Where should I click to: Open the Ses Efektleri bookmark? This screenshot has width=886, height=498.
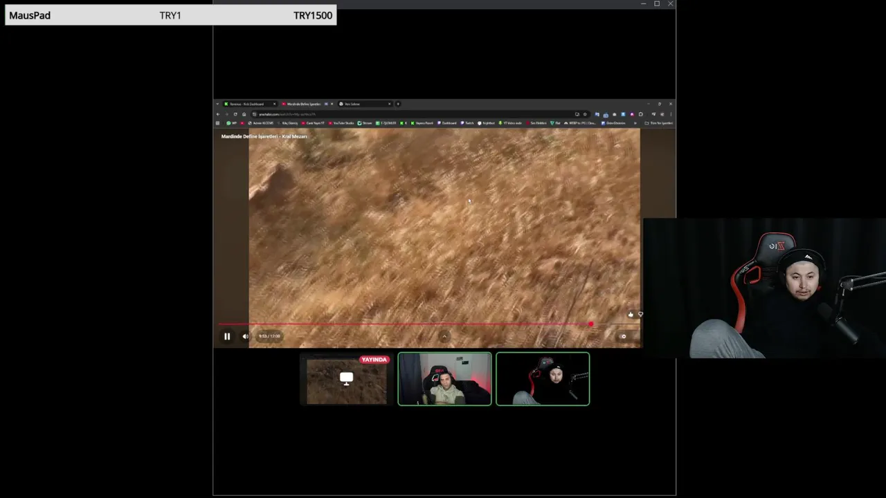(536, 123)
